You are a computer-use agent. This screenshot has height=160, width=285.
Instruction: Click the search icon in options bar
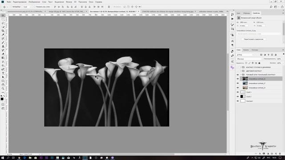coord(271,7)
